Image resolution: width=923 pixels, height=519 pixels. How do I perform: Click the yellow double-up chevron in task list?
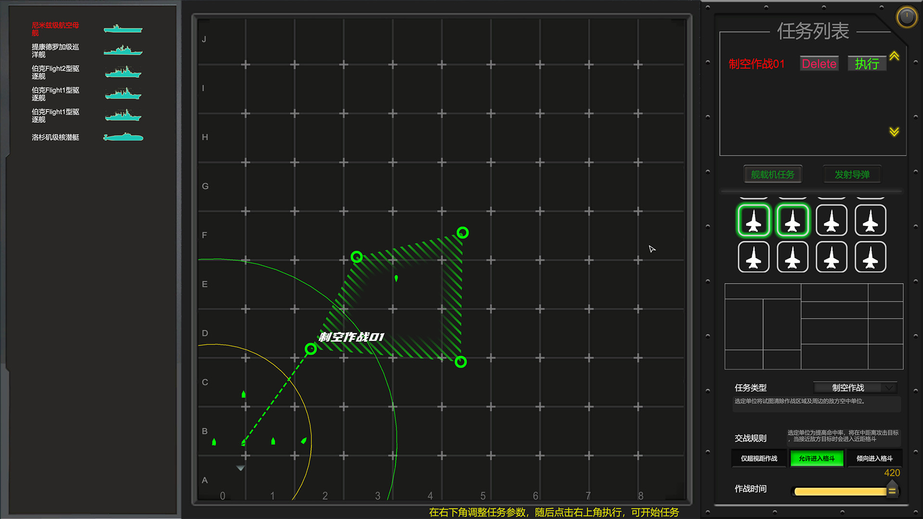[x=894, y=56]
